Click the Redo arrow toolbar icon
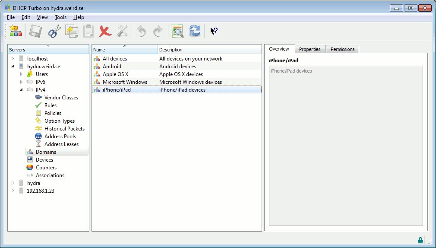The image size is (436, 248). click(158, 31)
